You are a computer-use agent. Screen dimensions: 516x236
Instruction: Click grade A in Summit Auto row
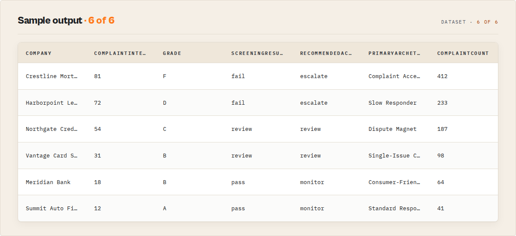point(165,209)
